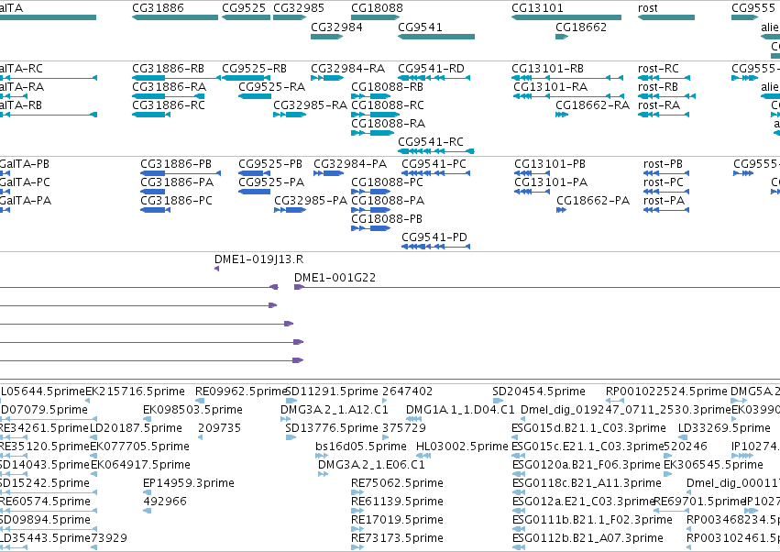The height and width of the screenshot is (552, 780).
Task: Select EST DMG3A.2_1.A12.C1
Action: click(x=286, y=419)
